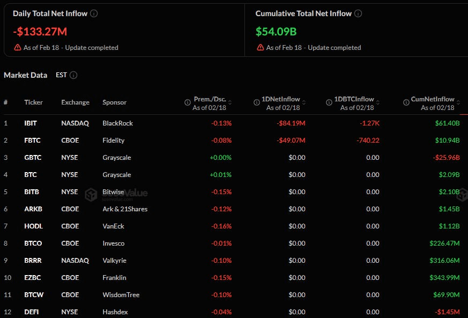Click Grayscale sponsor on the GBTC row
468x318 pixels.
(x=116, y=157)
